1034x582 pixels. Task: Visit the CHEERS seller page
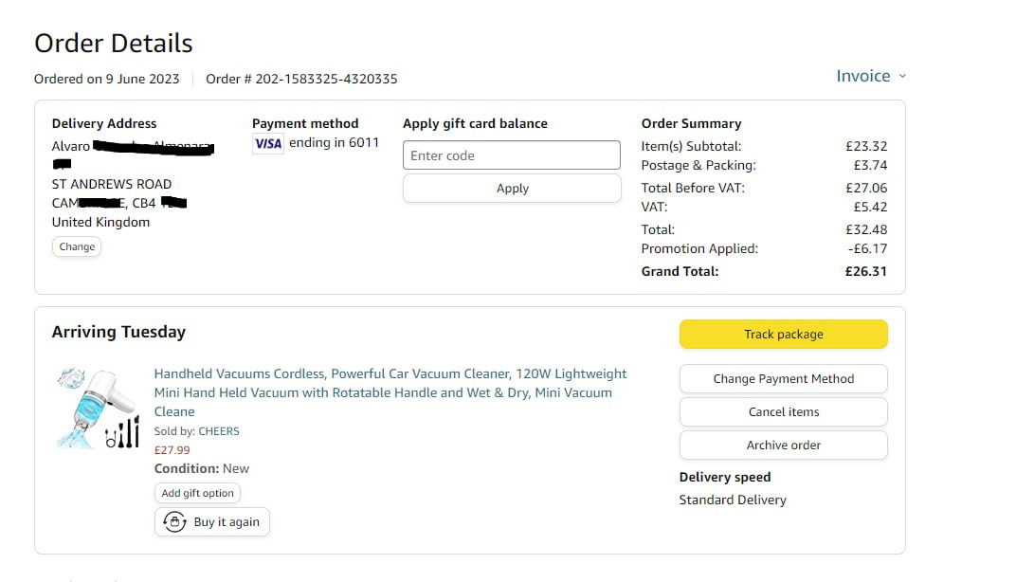(219, 431)
